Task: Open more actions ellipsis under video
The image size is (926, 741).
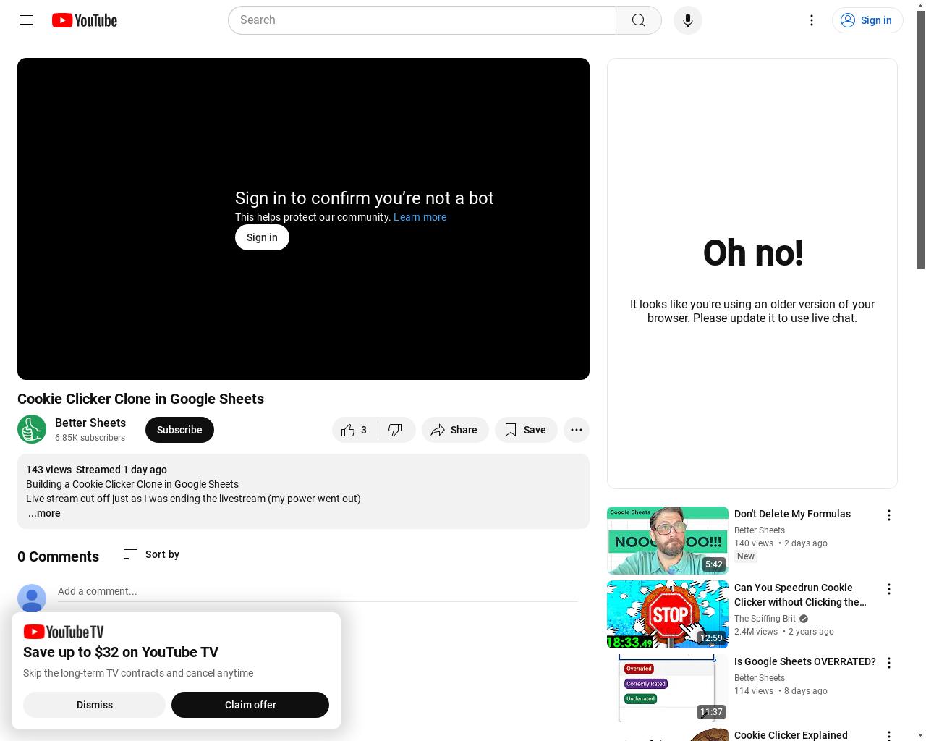Action: [577, 430]
